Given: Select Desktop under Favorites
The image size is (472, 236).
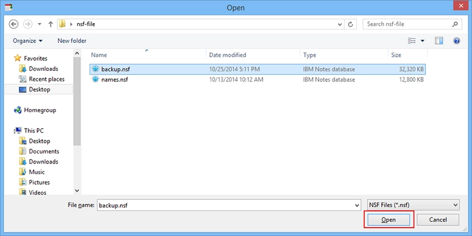Looking at the screenshot, I should pos(40,90).
